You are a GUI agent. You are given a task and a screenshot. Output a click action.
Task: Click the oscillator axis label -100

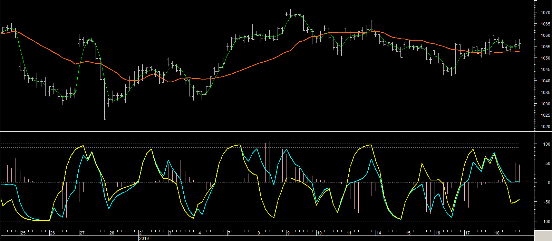[546, 222]
